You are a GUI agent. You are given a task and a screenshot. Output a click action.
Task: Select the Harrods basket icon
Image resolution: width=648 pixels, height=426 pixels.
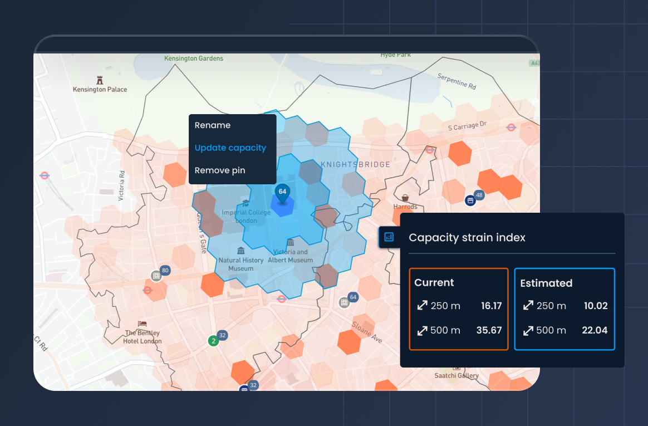point(405,198)
